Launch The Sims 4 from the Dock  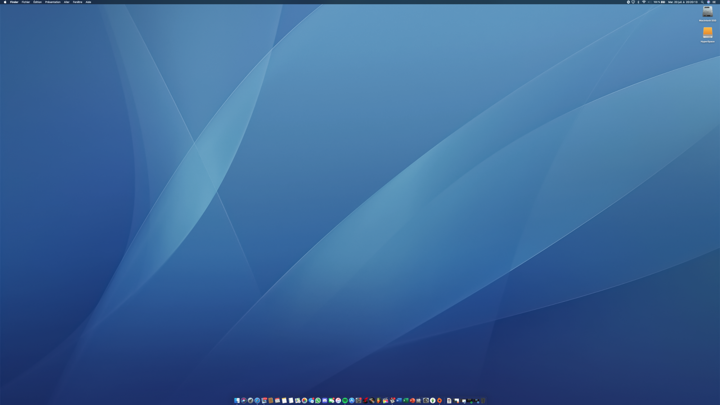pyautogui.click(x=433, y=400)
